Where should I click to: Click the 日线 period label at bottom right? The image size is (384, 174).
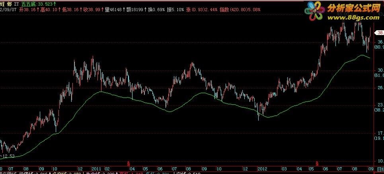380,169
